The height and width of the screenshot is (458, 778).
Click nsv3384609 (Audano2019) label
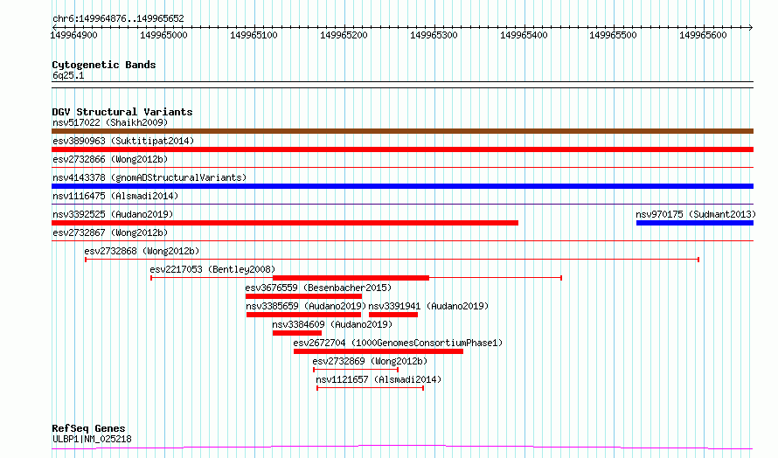click(332, 324)
